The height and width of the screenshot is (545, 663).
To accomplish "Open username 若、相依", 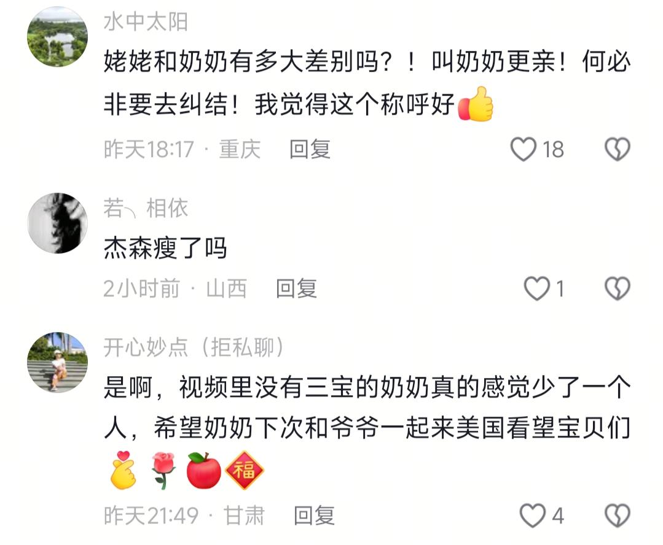I will [146, 208].
